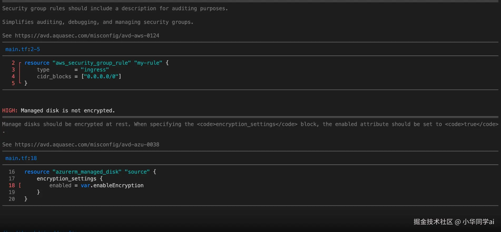
Task: Click the highlighted line number 18
Action: 12,186
